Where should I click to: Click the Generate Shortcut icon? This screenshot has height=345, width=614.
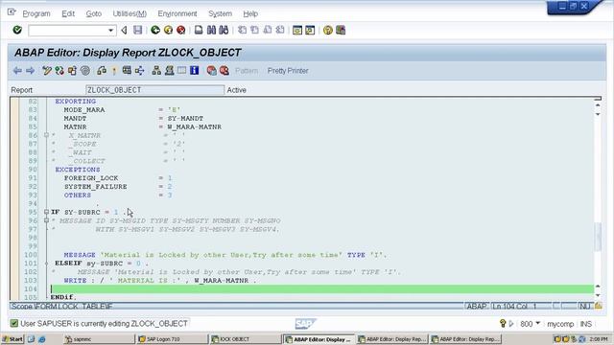coord(310,30)
